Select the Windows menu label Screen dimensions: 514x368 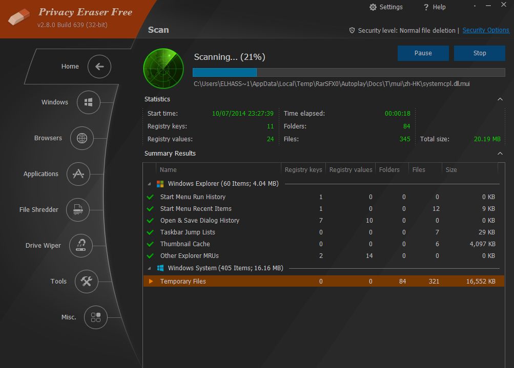click(55, 102)
